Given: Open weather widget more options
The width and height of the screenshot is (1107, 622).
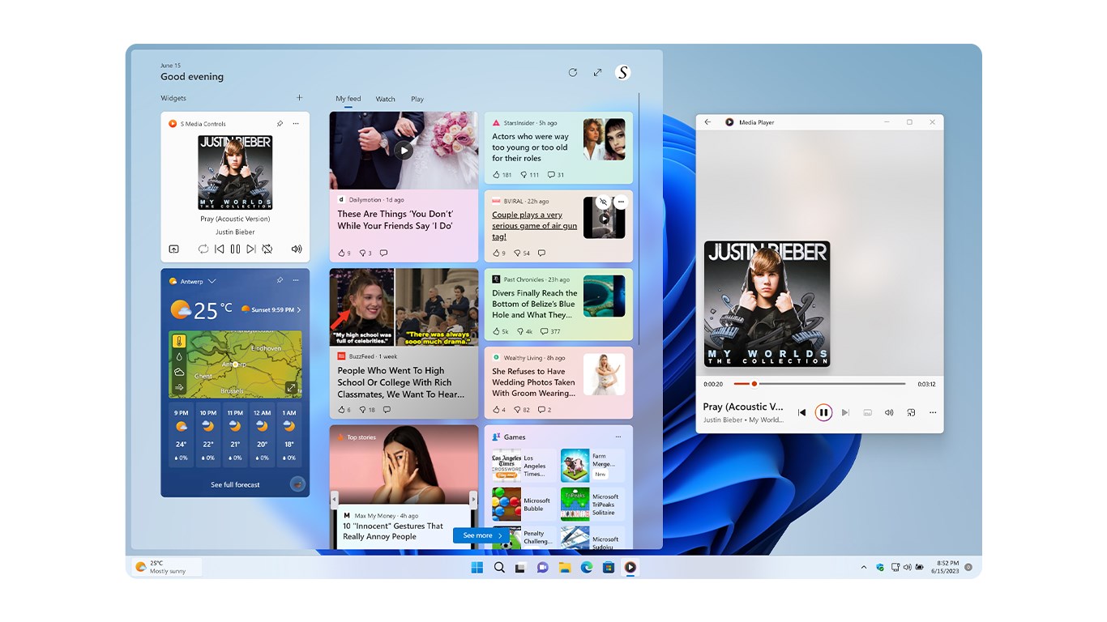Looking at the screenshot, I should point(296,280).
